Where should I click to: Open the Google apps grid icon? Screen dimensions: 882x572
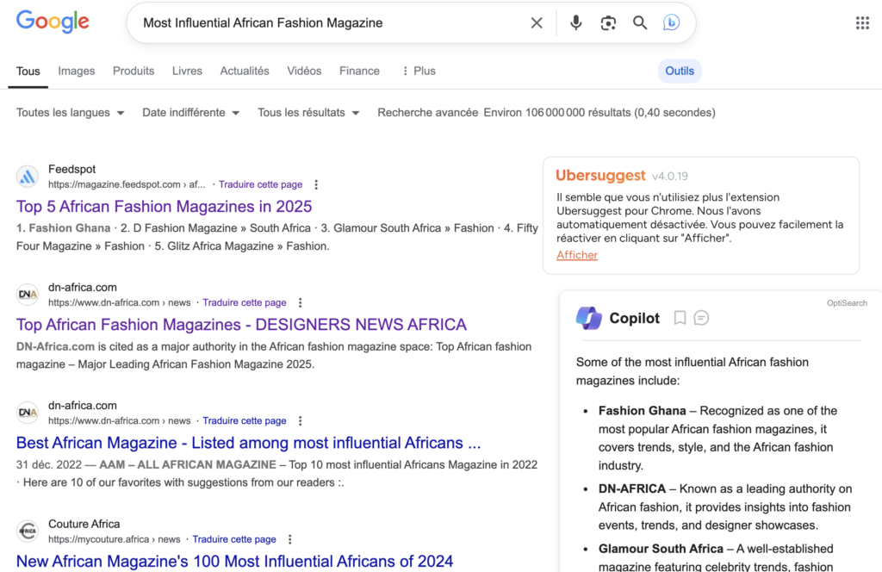point(862,23)
